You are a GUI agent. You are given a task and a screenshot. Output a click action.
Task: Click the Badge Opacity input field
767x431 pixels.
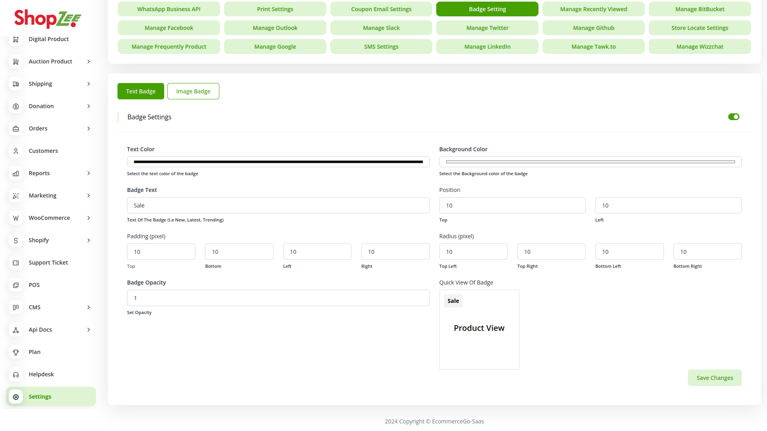tap(278, 298)
